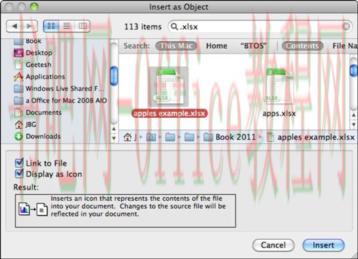Set search scope to Home

click(217, 46)
